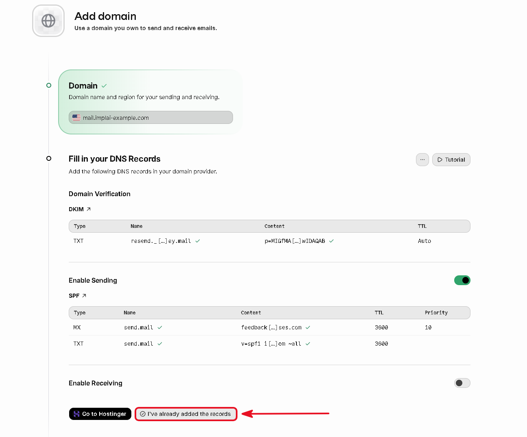Screen dimensions: 527x437
Task: Click the Hostinger logo icon
Action: [x=76, y=414]
